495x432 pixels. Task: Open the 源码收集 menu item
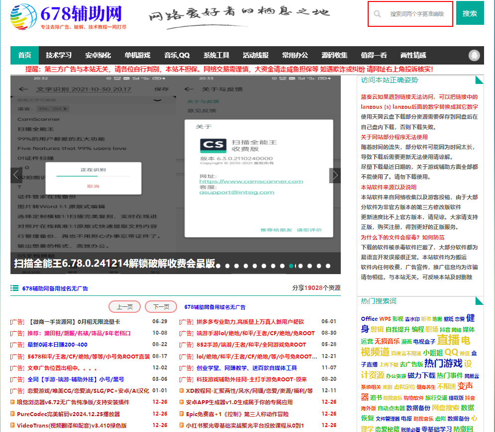pyautogui.click(x=334, y=55)
